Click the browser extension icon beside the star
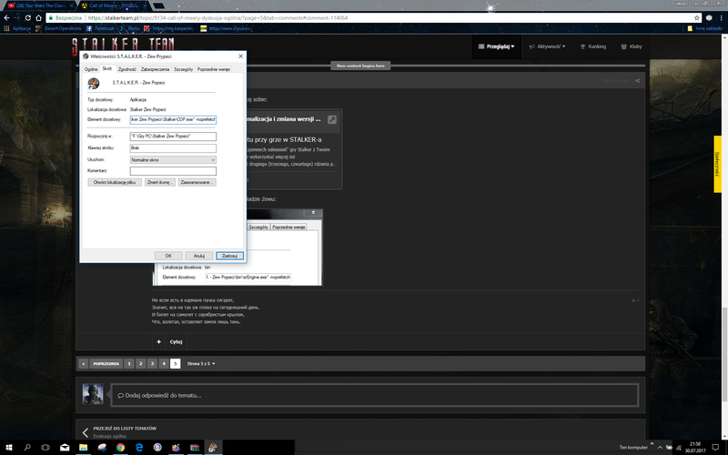 (709, 17)
